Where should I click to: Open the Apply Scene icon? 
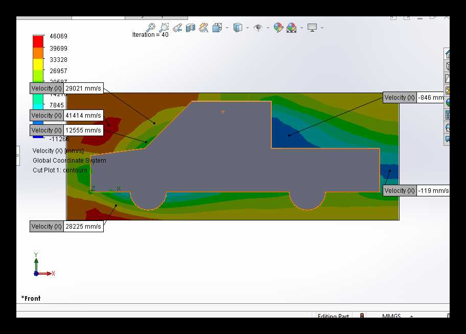click(292, 28)
